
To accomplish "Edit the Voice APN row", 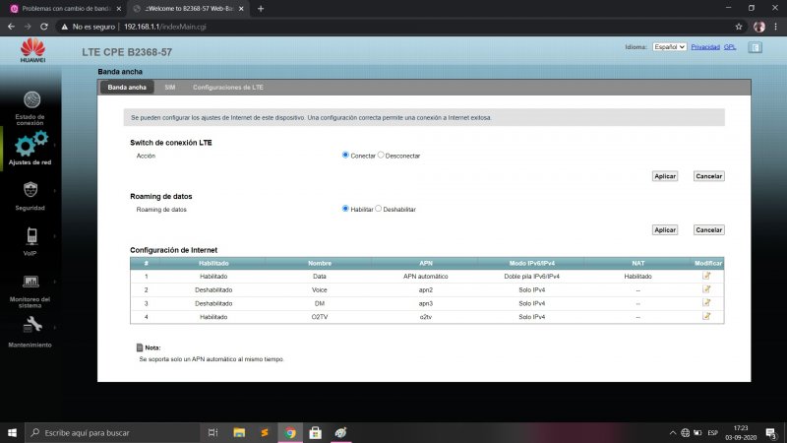I will tap(706, 289).
